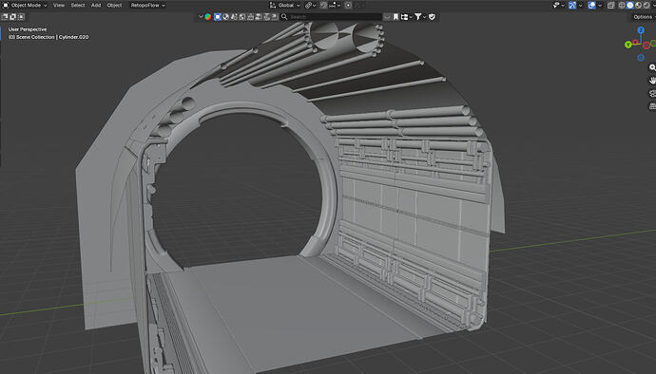Image resolution: width=656 pixels, height=374 pixels.
Task: Open the RetopoFlow menu
Action: click(x=147, y=6)
